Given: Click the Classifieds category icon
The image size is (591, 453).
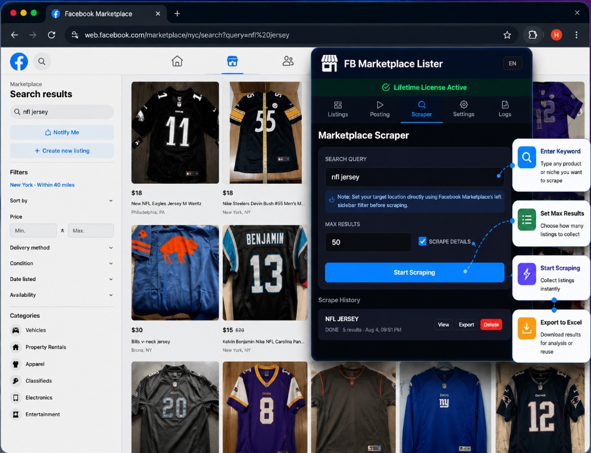Looking at the screenshot, I should (16, 381).
